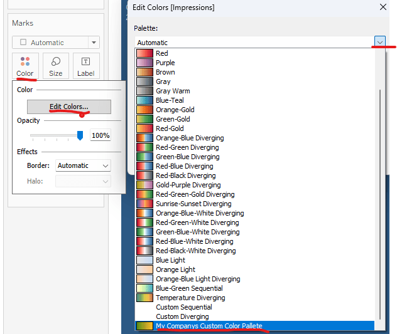Viewport: 397px width, 334px height.
Task: Open the Border Automatic dropdown
Action: click(x=83, y=165)
